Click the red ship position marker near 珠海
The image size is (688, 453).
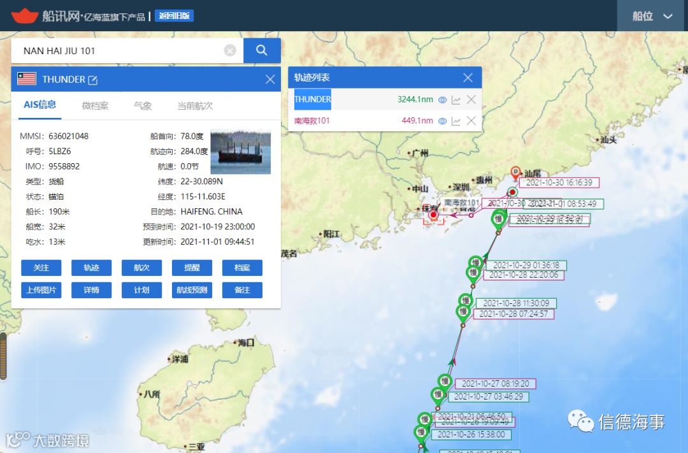(x=434, y=215)
